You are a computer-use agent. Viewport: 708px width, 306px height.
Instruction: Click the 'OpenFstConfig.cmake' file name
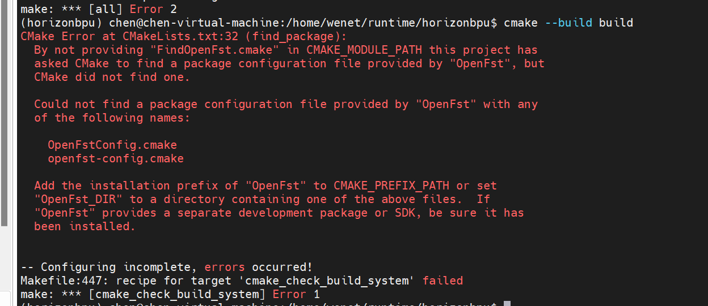click(112, 145)
